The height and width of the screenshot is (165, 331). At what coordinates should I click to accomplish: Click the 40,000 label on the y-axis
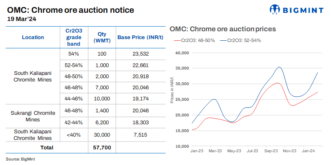[182, 53]
